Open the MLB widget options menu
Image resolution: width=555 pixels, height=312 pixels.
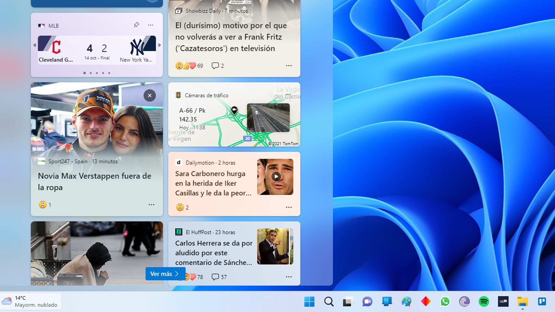tap(151, 25)
